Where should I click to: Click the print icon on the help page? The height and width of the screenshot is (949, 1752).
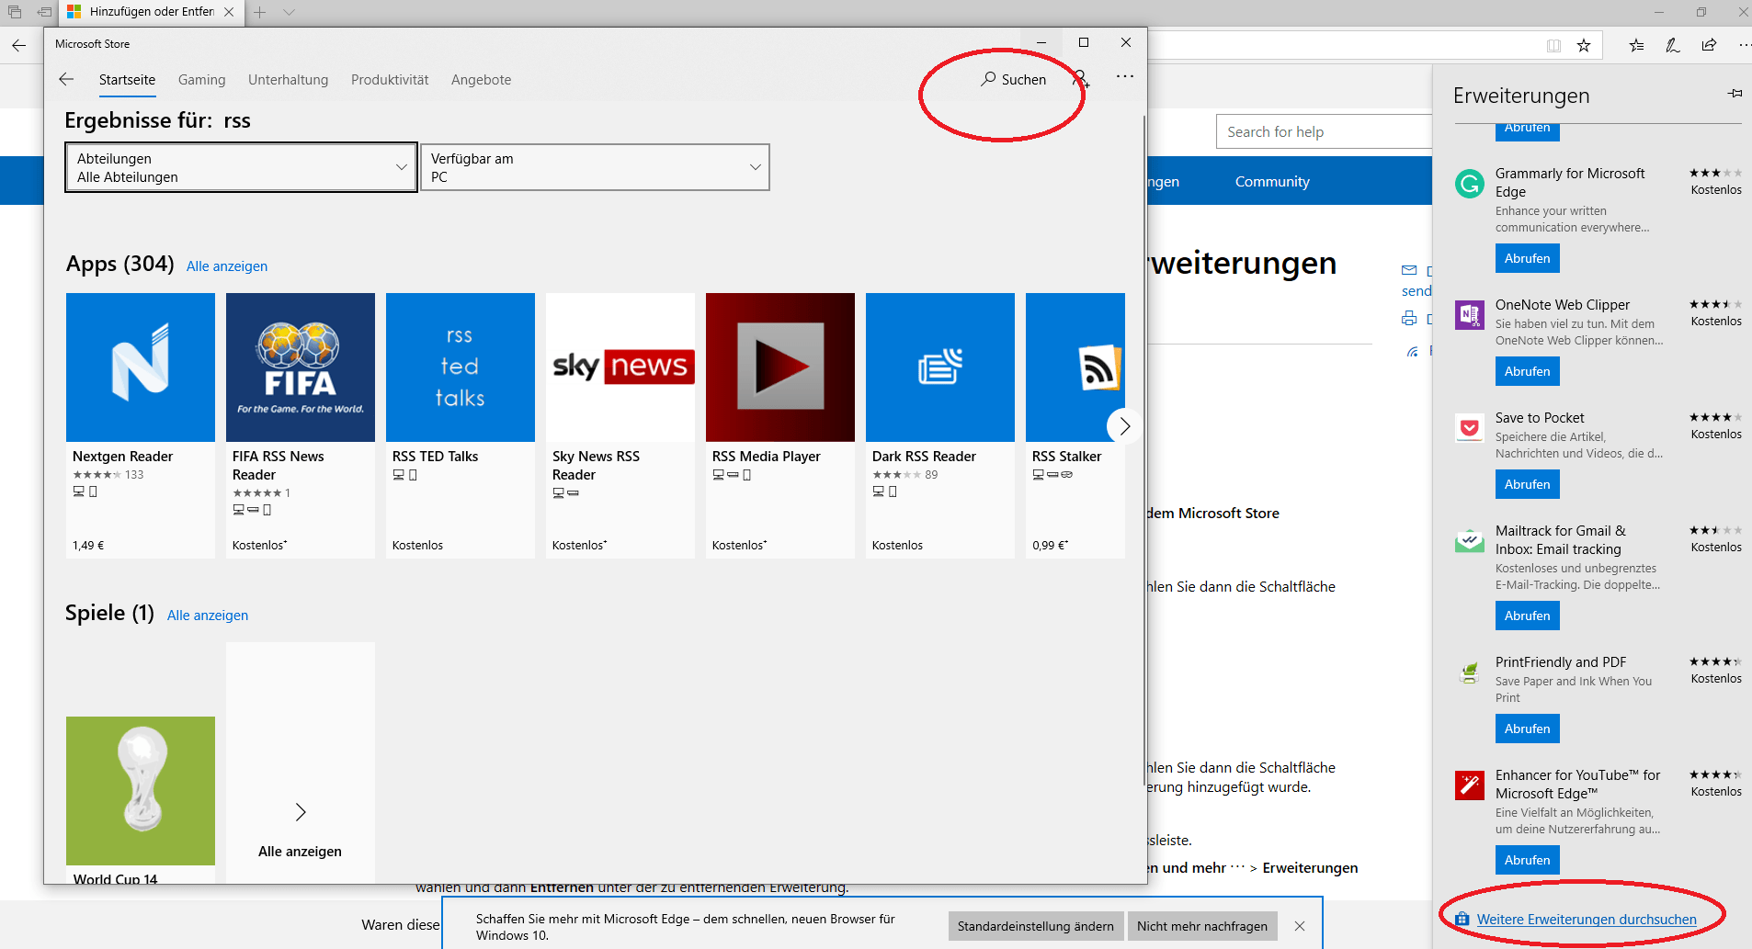(x=1409, y=319)
